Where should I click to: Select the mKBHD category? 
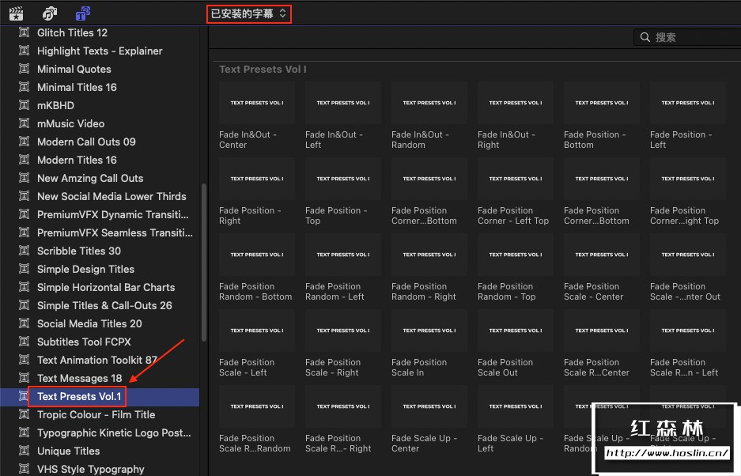click(x=56, y=105)
